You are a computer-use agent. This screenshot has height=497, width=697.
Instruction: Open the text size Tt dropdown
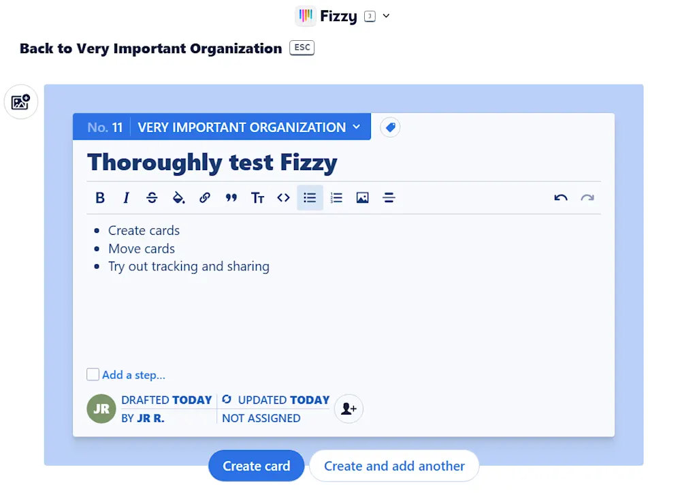[257, 197]
